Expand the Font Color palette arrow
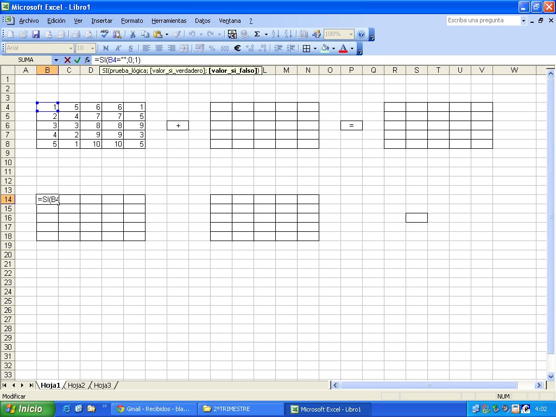The image size is (556, 417). [352, 48]
